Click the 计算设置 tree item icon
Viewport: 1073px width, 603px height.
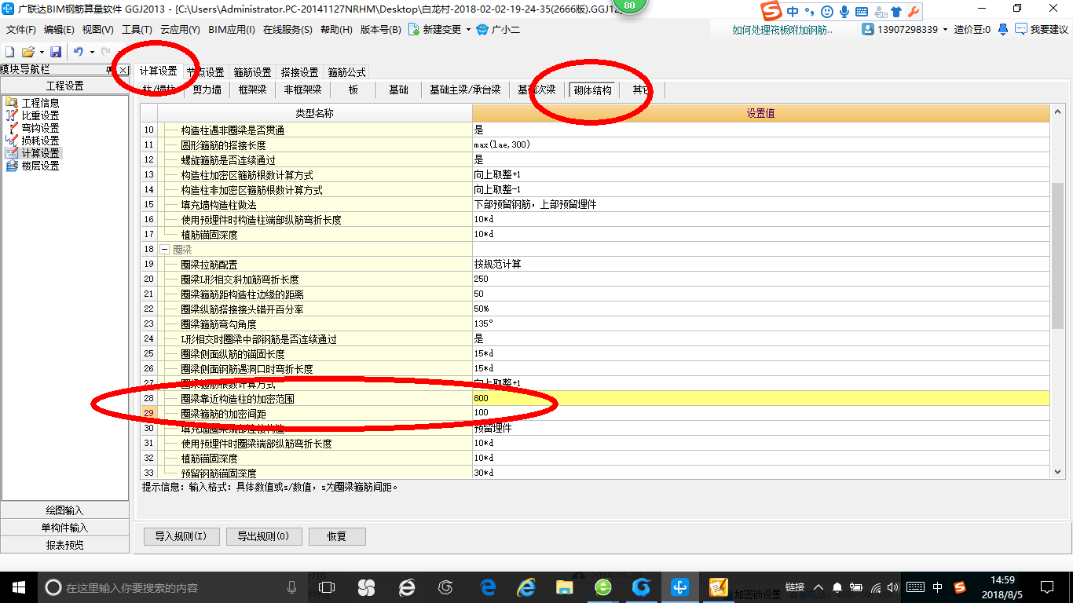point(12,153)
